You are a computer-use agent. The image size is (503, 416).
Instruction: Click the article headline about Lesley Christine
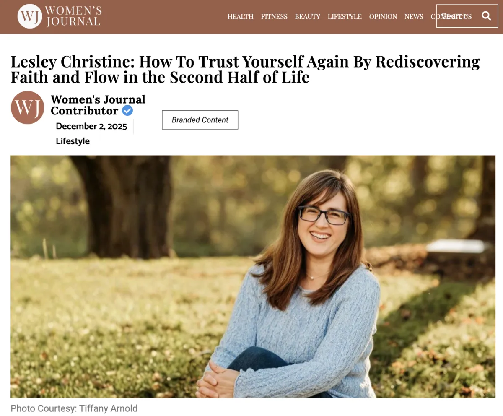point(245,69)
